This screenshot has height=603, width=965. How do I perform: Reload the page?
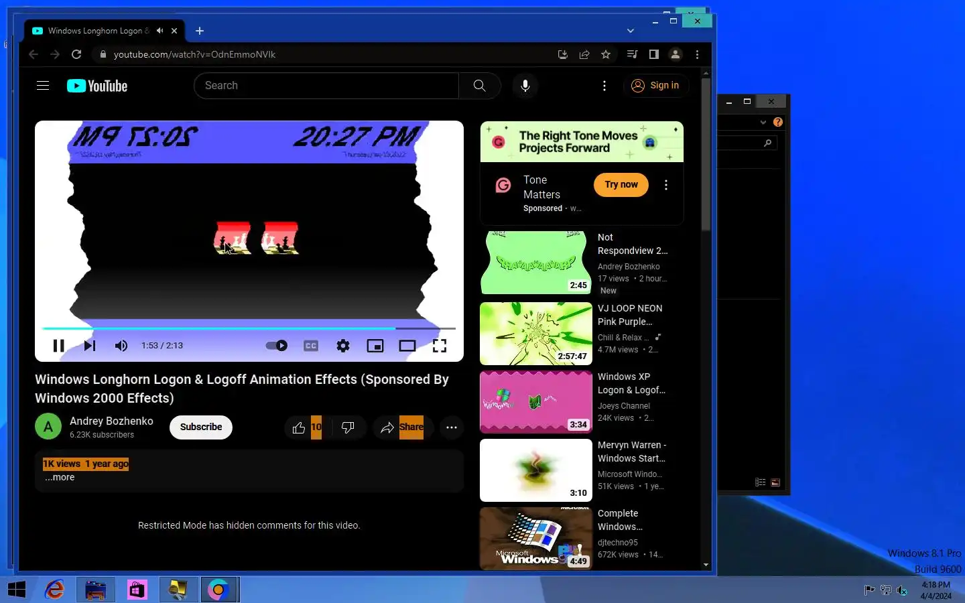76,54
